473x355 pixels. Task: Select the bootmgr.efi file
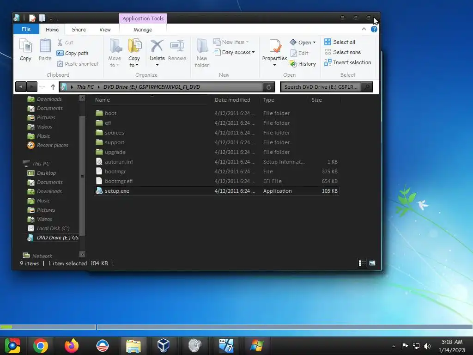(216, 181)
